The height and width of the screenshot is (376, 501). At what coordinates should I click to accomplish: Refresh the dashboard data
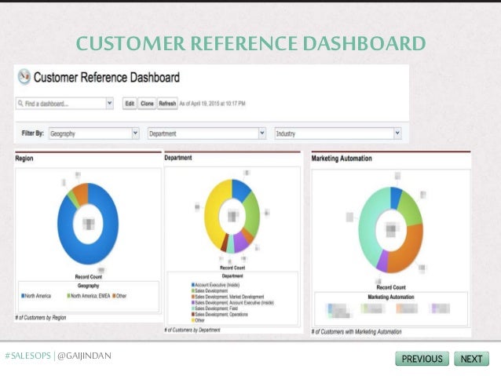tap(167, 104)
